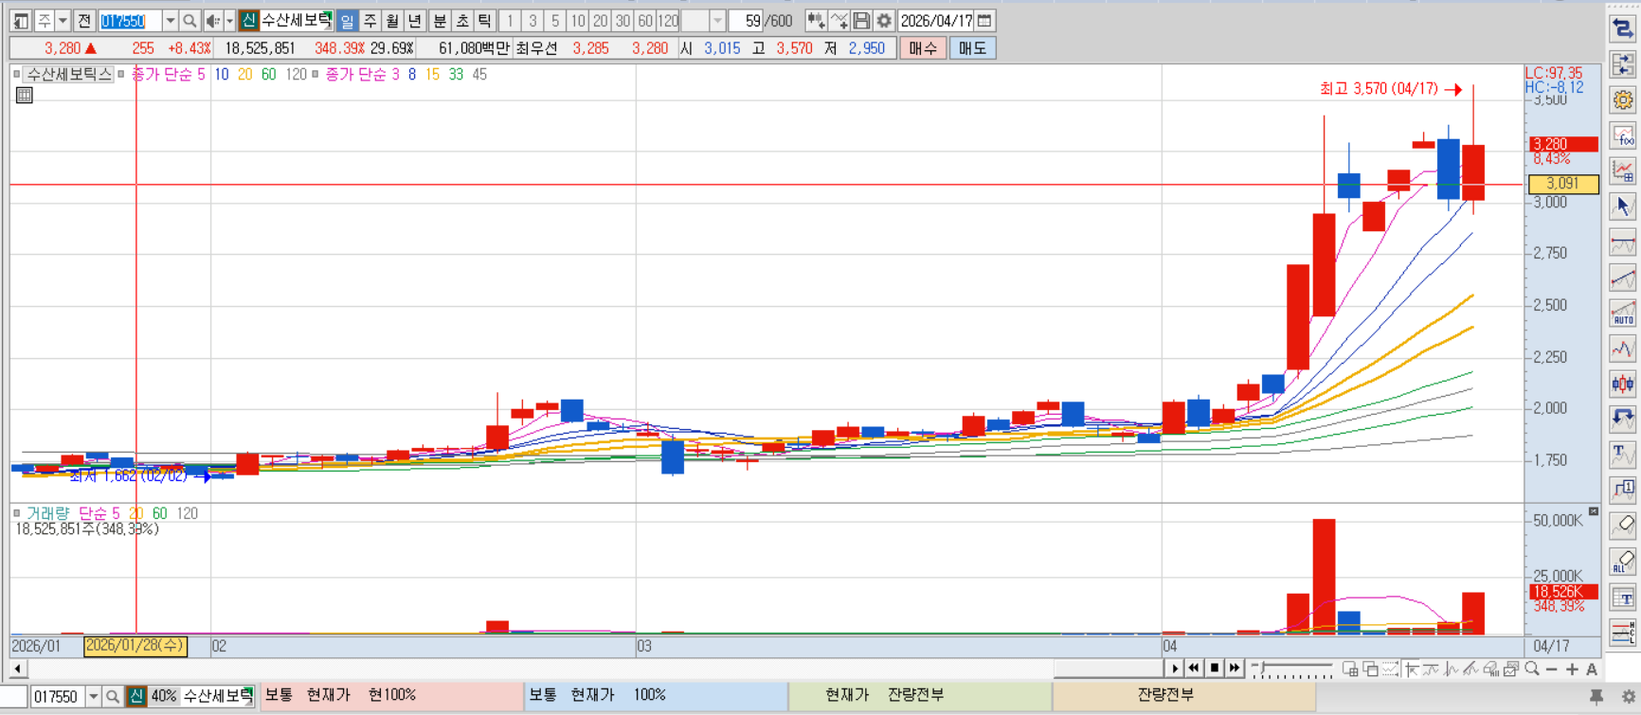The width and height of the screenshot is (1641, 715).
Task: Click the speaker sound icon in top toolbar
Action: (212, 21)
